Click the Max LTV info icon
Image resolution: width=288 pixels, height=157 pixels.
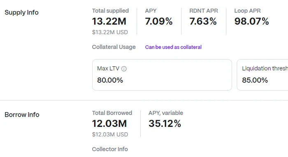tap(124, 69)
